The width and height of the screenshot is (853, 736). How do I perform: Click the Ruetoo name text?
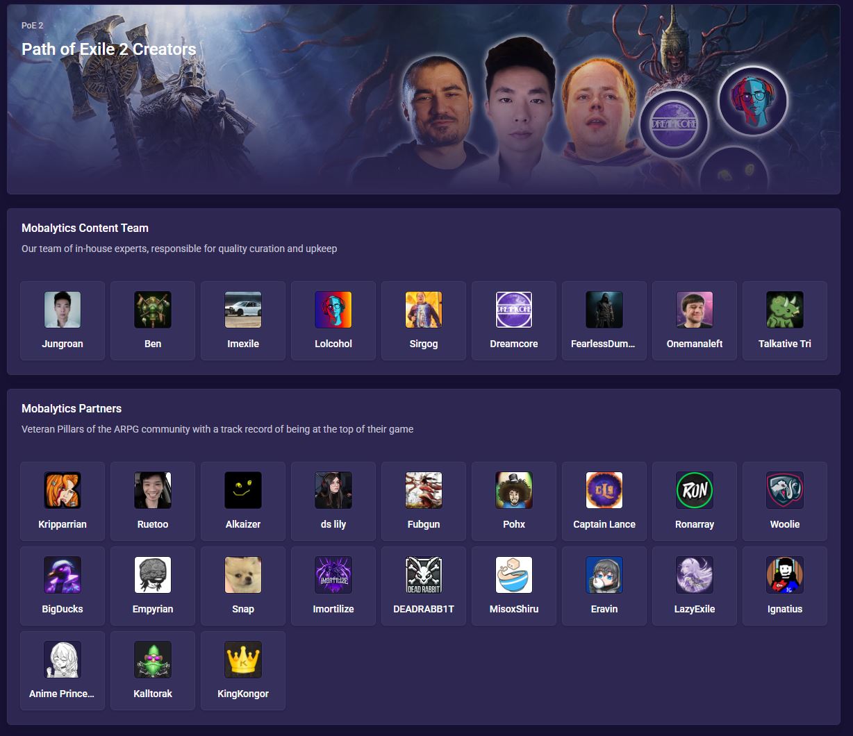pyautogui.click(x=153, y=524)
